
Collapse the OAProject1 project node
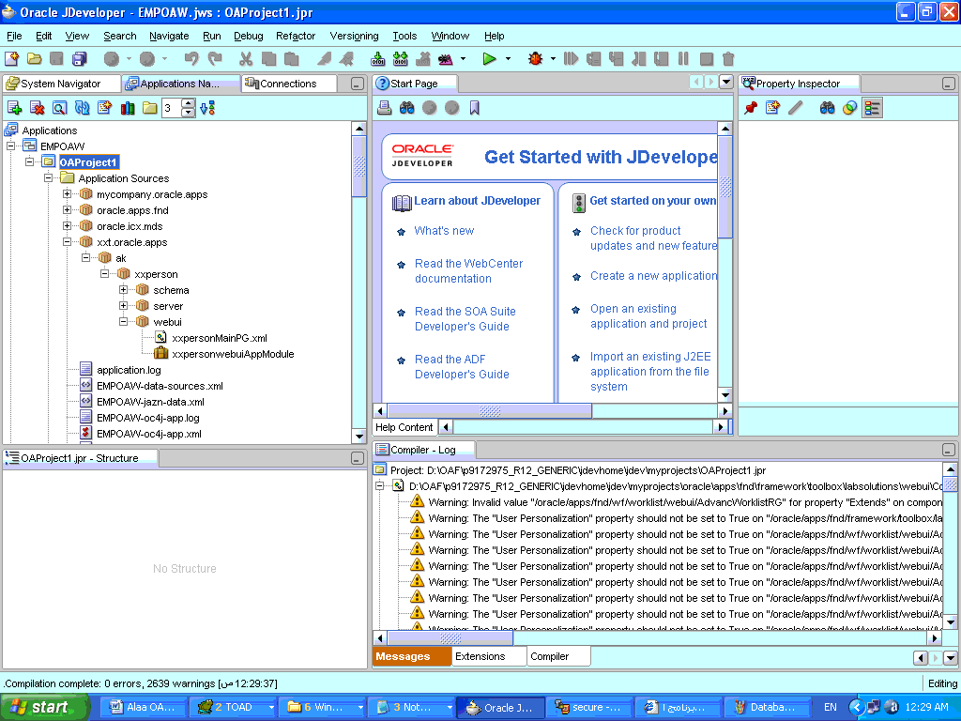pos(29,161)
